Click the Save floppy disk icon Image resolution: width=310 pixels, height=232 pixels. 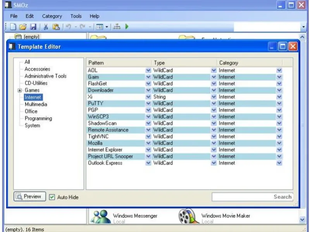point(33,27)
